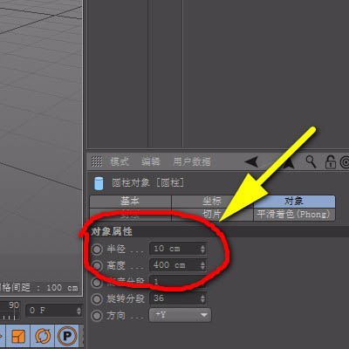Click the hatched grip icon beside 模式

(97, 161)
